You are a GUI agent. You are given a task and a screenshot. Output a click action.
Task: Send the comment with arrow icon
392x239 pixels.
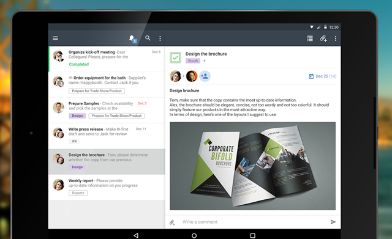(333, 222)
